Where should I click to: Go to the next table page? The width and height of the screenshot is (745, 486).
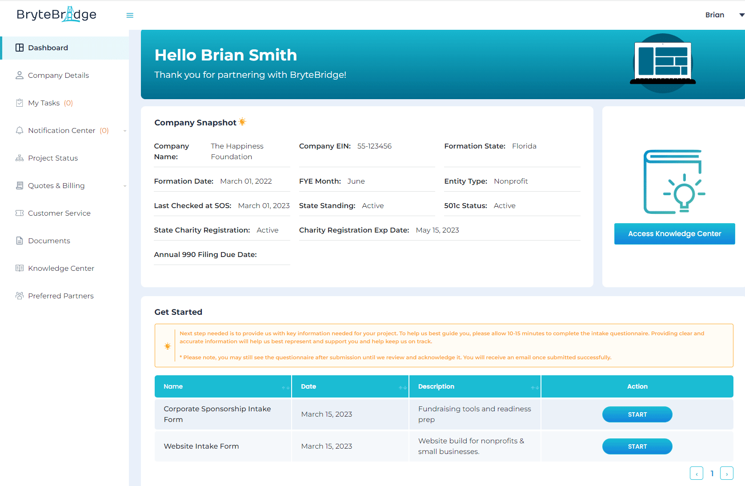(726, 474)
